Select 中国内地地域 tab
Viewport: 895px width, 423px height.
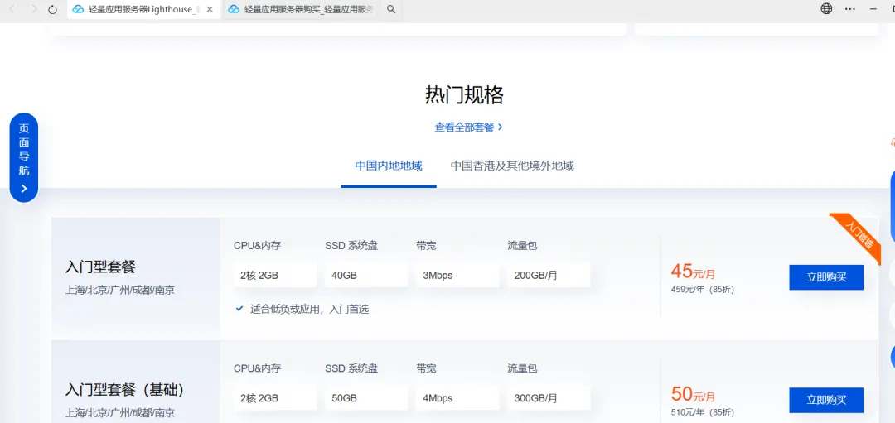pos(389,166)
